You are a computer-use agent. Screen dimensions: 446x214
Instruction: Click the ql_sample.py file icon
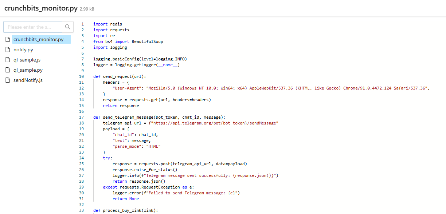8,70
